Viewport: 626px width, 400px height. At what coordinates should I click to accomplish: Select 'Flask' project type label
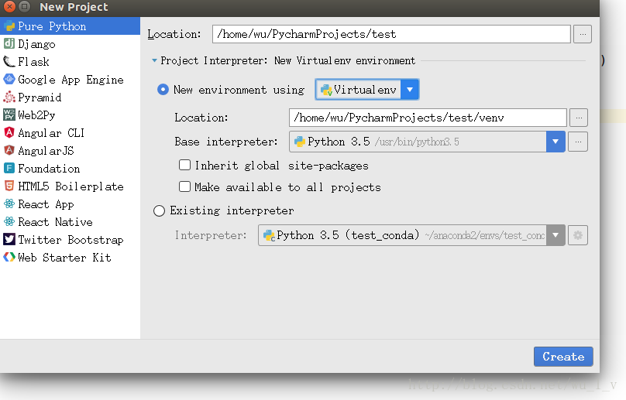[x=33, y=62]
